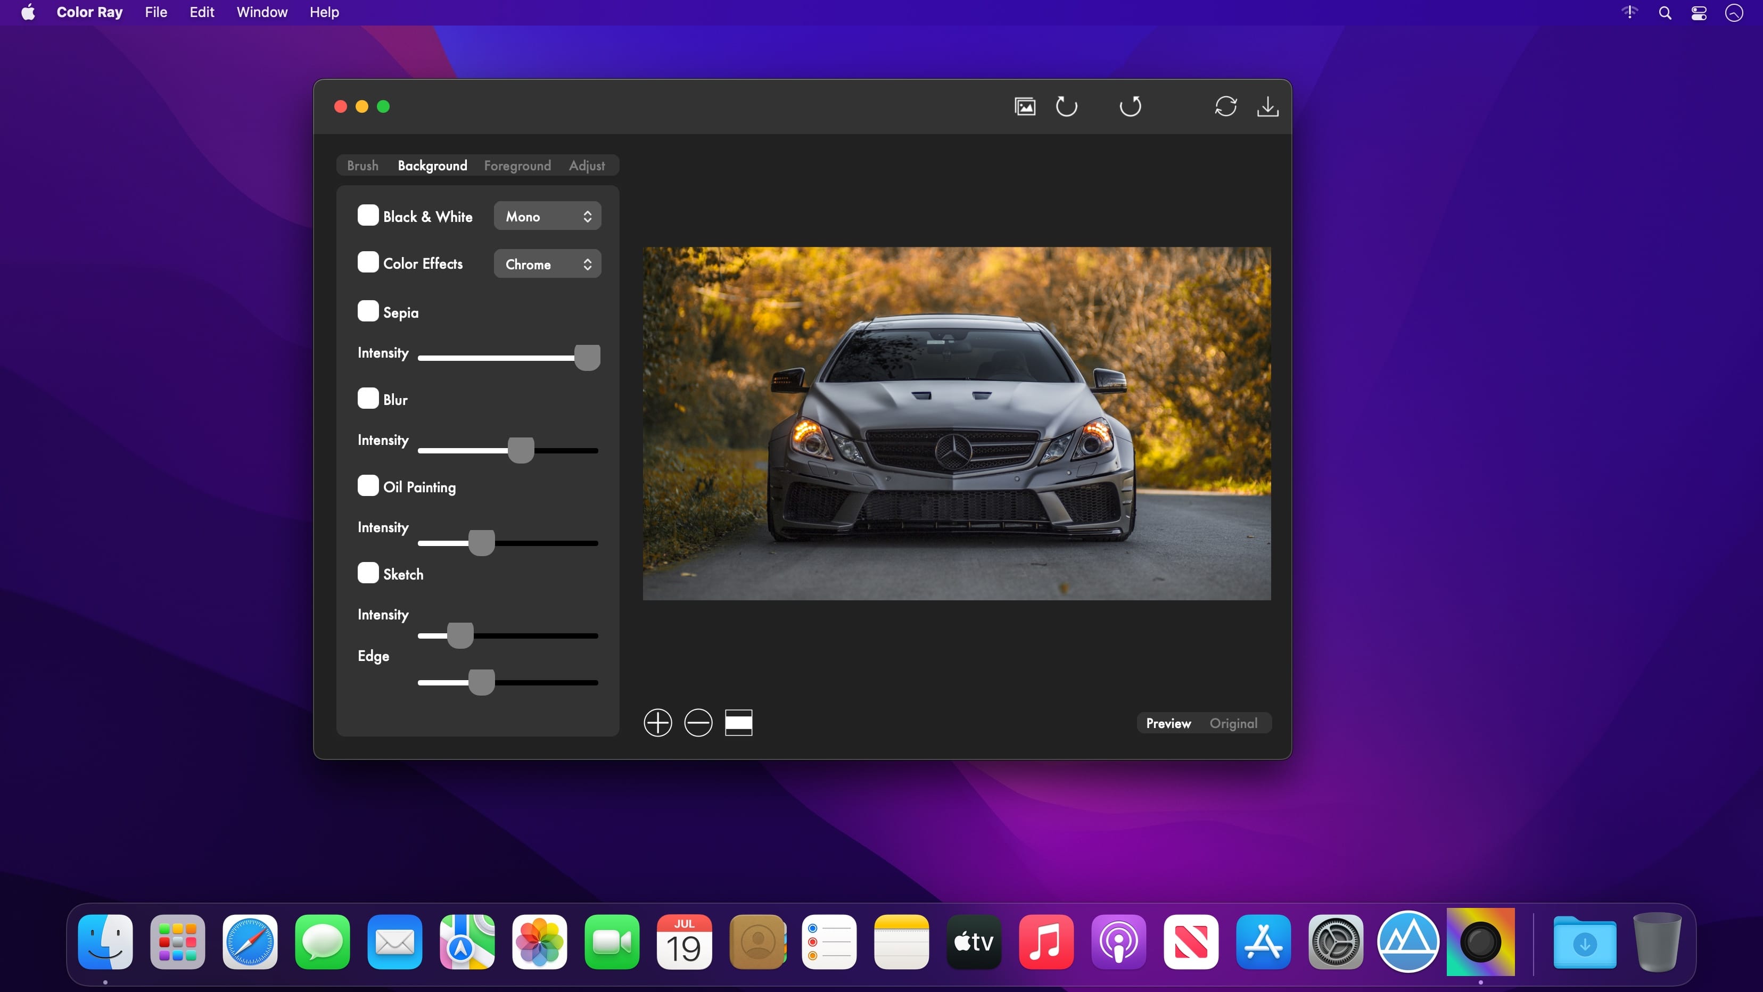Open the Trash in the Dock
Image resolution: width=1763 pixels, height=992 pixels.
coord(1657,941)
